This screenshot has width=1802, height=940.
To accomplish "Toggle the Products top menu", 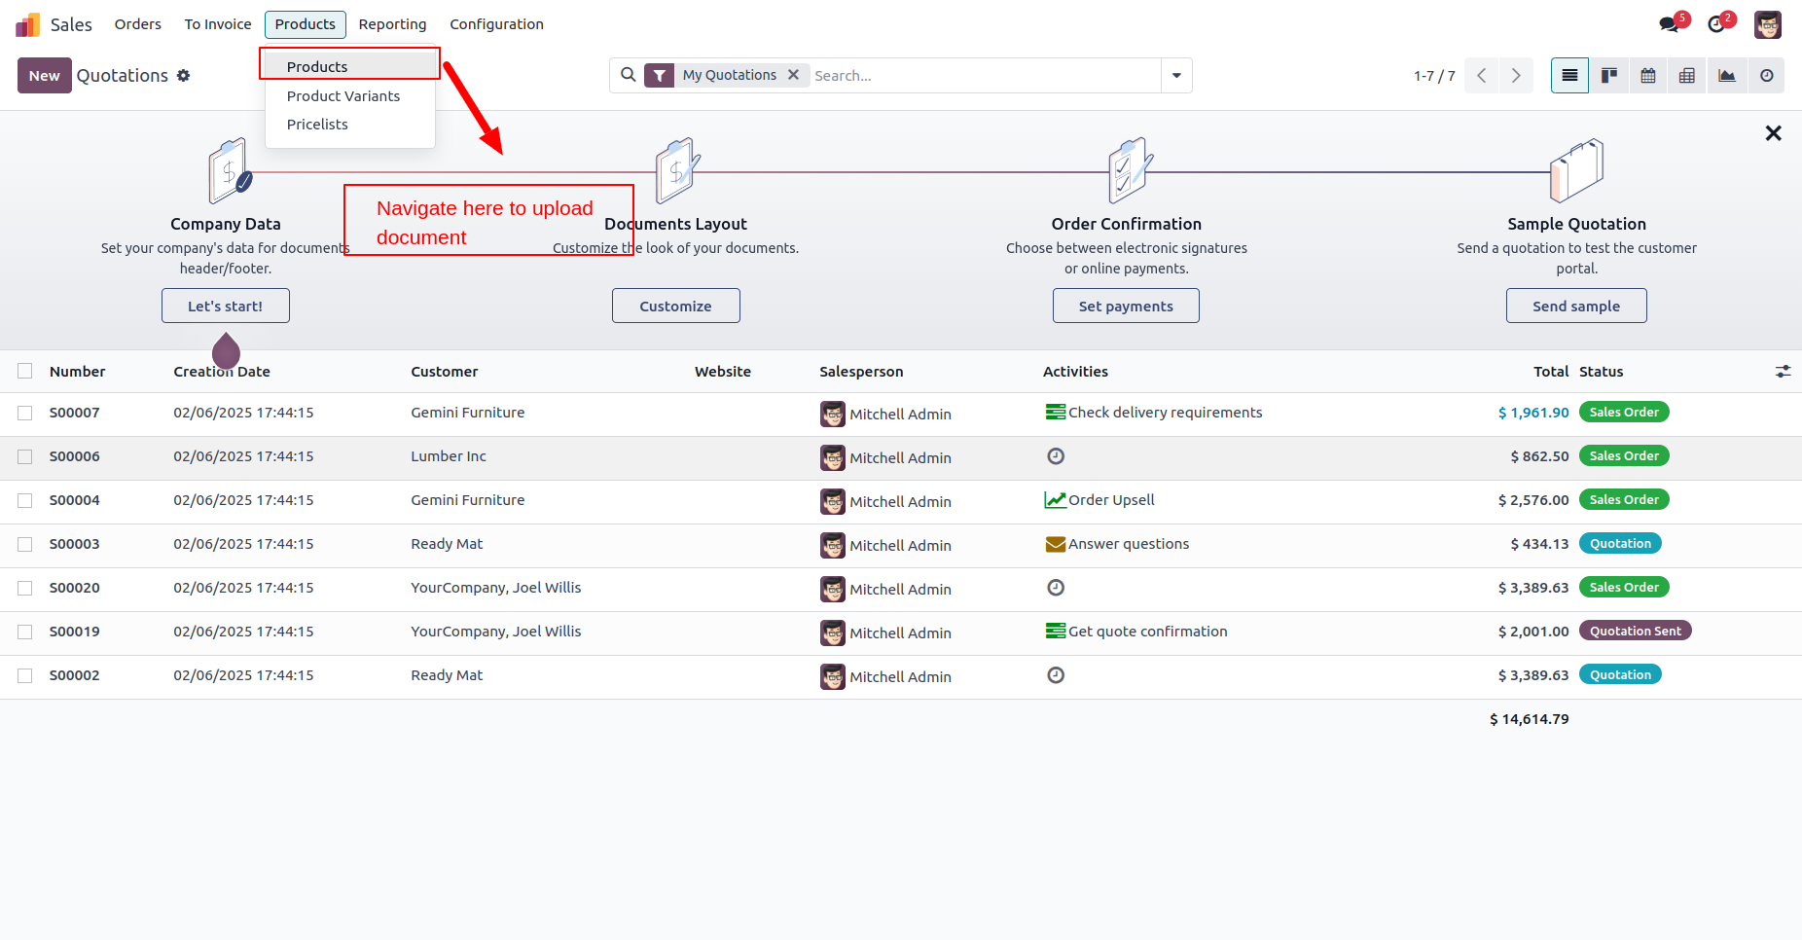I will coord(306,24).
